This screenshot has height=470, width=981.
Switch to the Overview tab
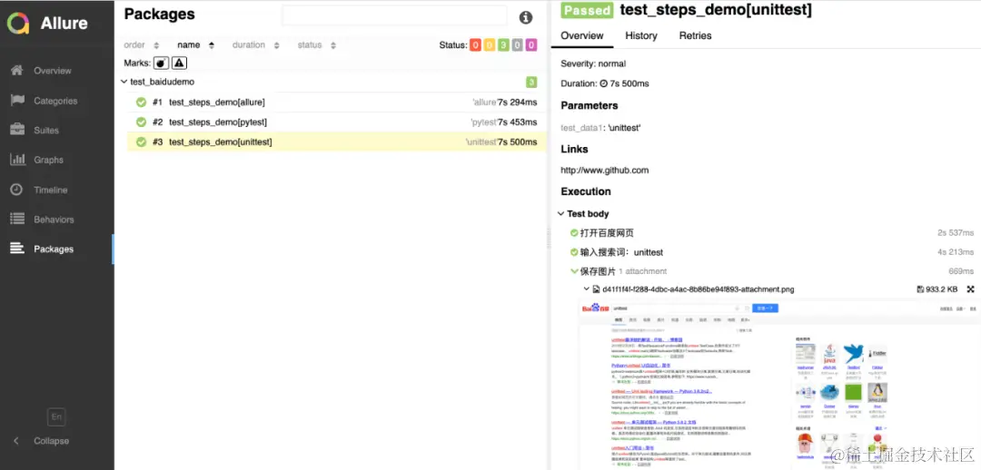582,35
